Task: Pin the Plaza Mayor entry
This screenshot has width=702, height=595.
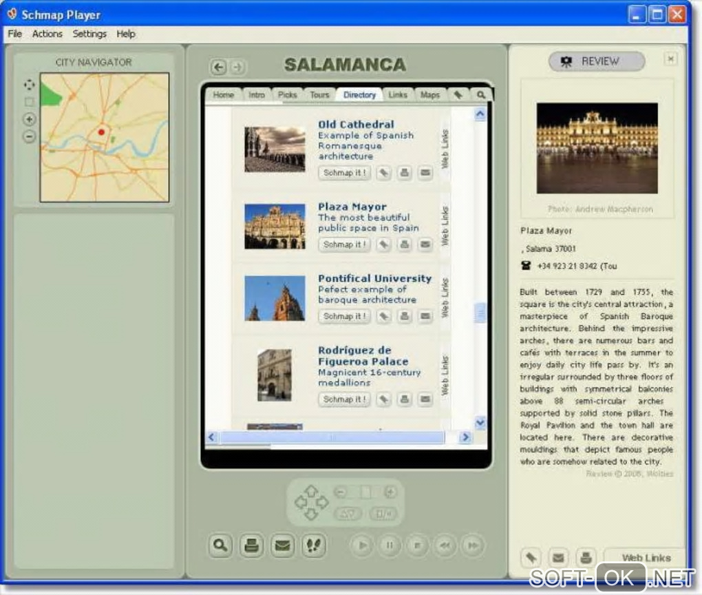Action: 383,244
